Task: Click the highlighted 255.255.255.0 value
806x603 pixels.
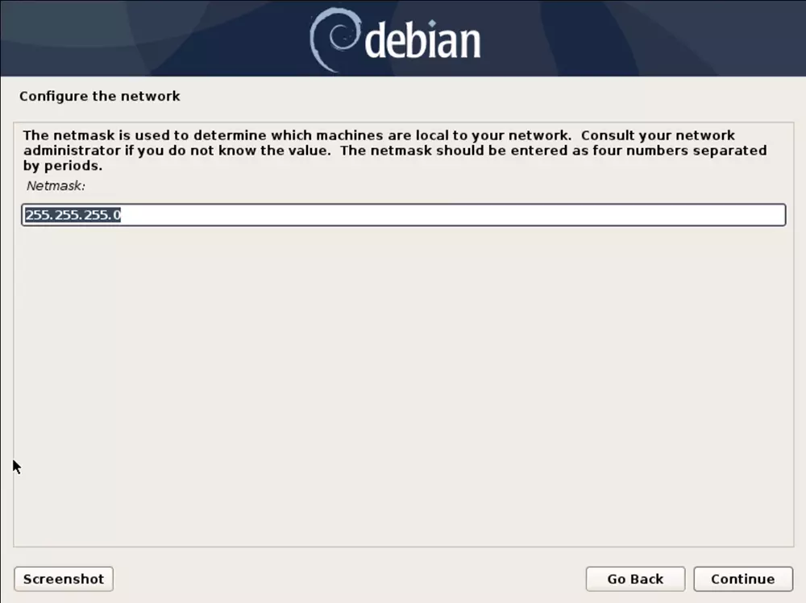Action: click(73, 215)
